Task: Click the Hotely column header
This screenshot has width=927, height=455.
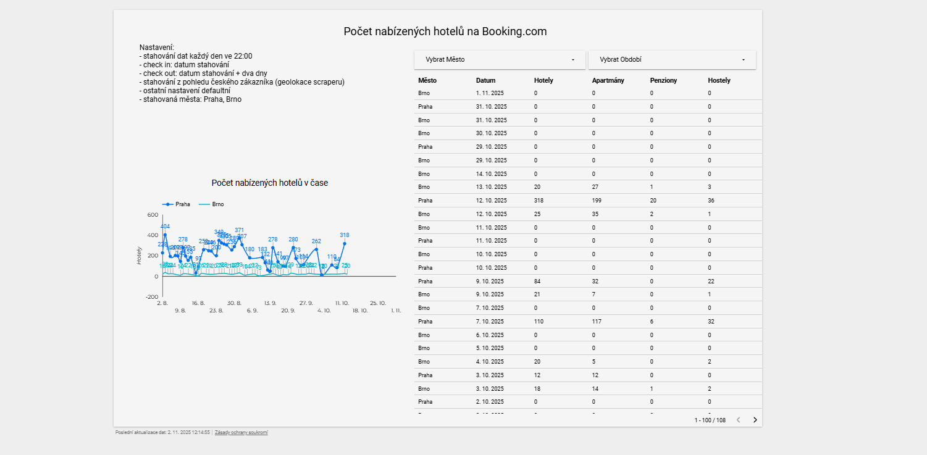Action: point(543,80)
